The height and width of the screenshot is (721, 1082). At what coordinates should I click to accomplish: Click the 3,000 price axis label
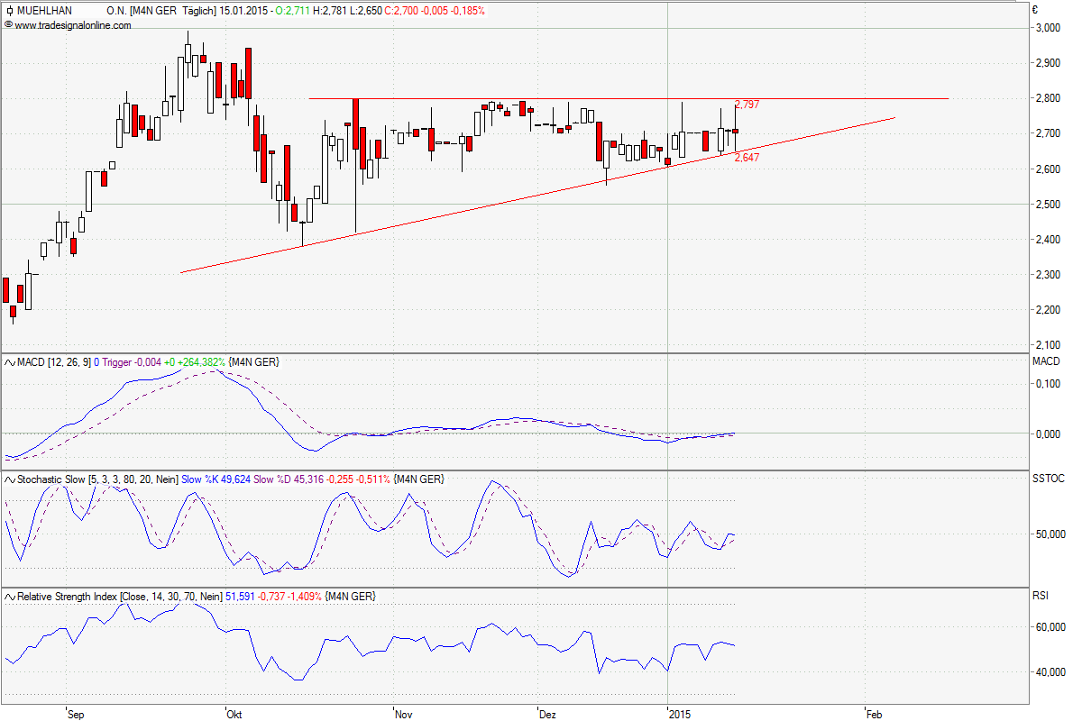1048,28
